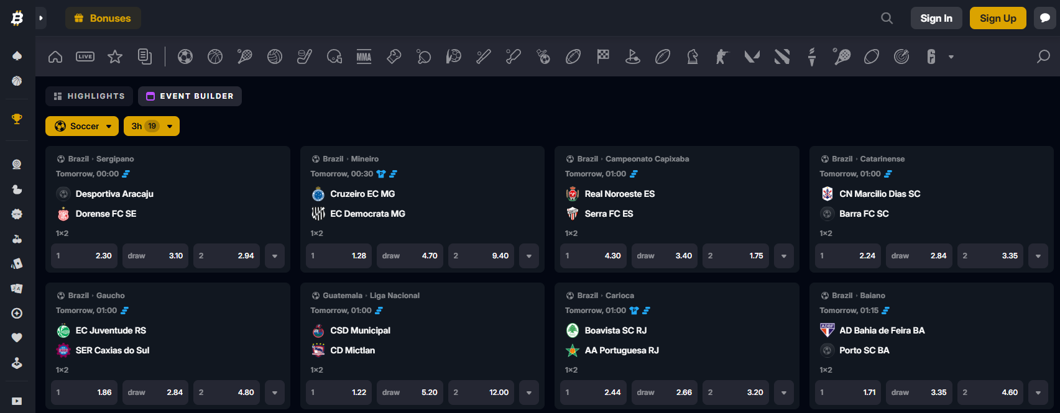Select the baseball bat icon
Image resolution: width=1060 pixels, height=413 pixels.
click(484, 57)
